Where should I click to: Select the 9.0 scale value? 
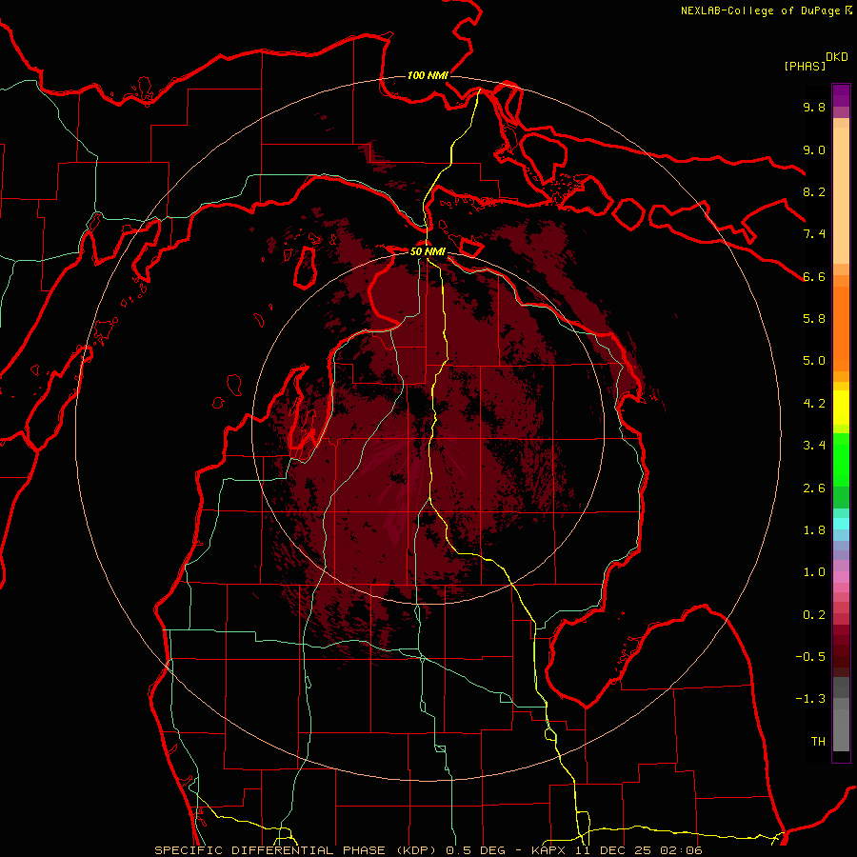814,149
